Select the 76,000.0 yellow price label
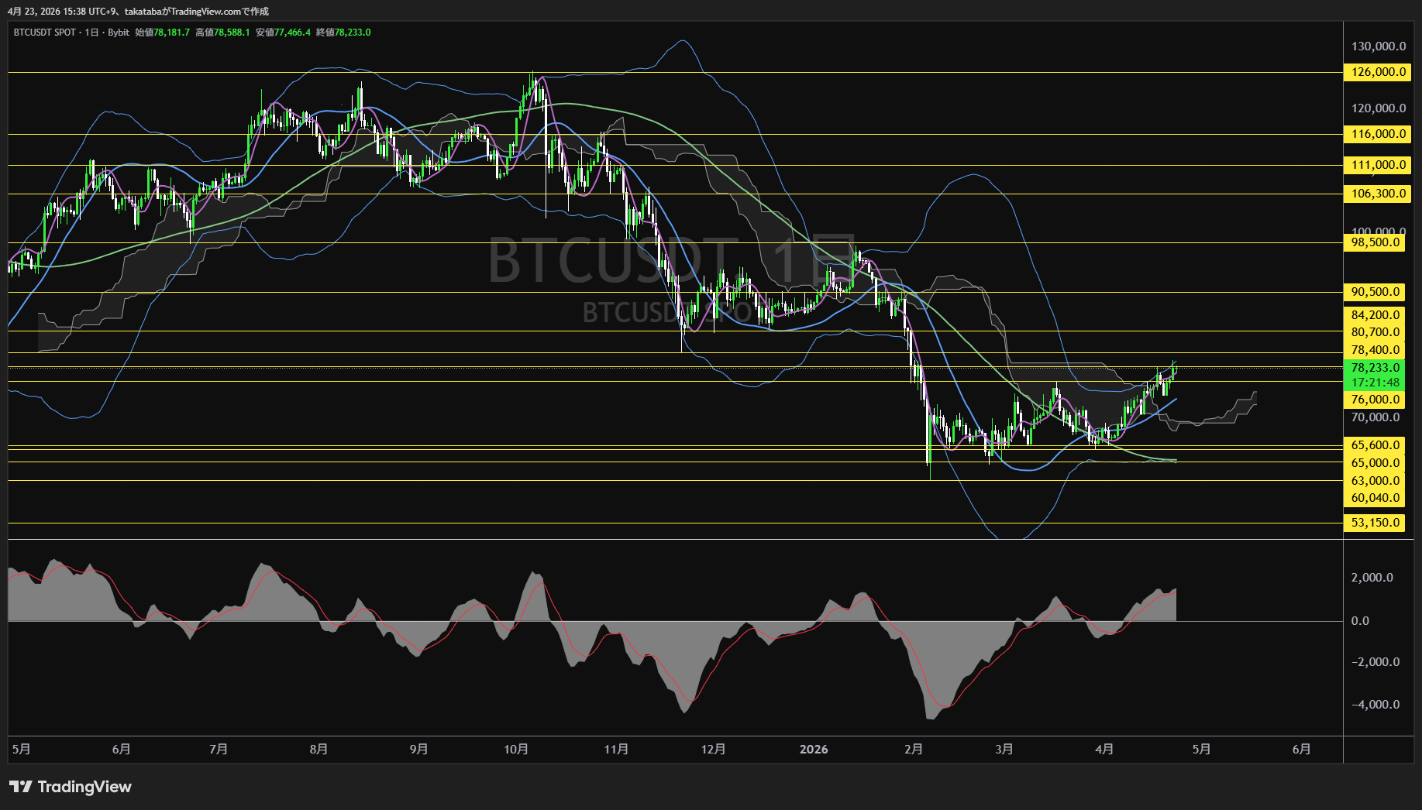Image resolution: width=1422 pixels, height=810 pixels. 1376,400
